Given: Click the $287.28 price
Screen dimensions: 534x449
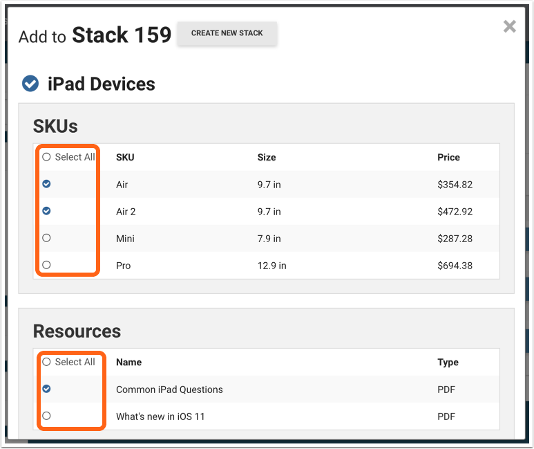Looking at the screenshot, I should click(455, 239).
